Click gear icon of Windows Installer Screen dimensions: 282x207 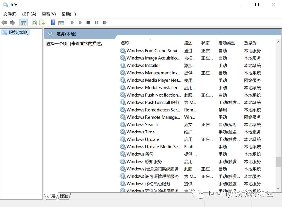pos(123,65)
